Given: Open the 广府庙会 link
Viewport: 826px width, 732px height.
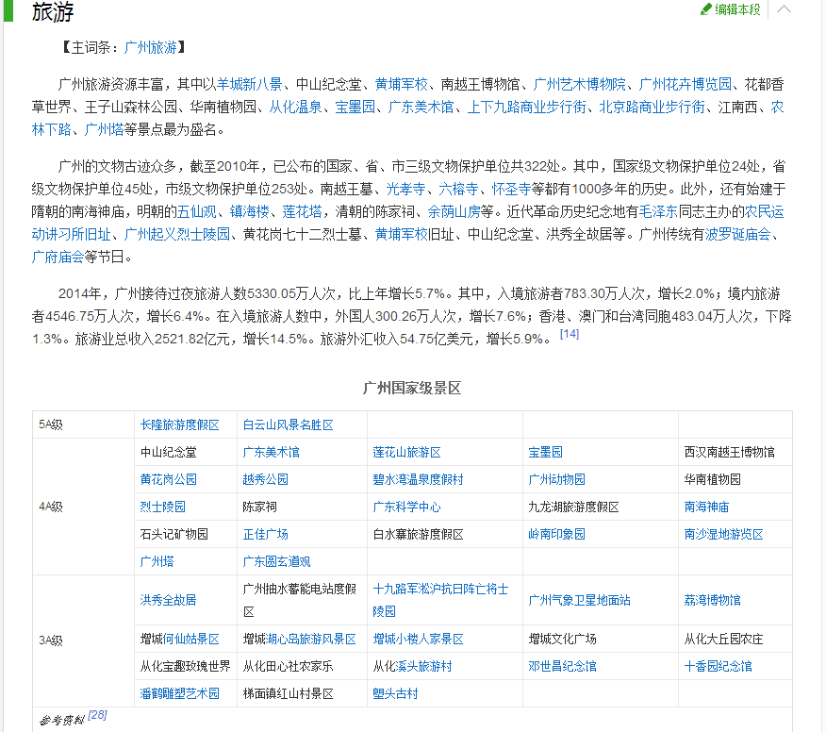Looking at the screenshot, I should point(58,258).
